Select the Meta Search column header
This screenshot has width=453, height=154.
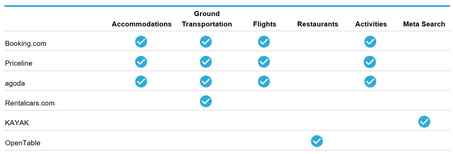point(424,24)
